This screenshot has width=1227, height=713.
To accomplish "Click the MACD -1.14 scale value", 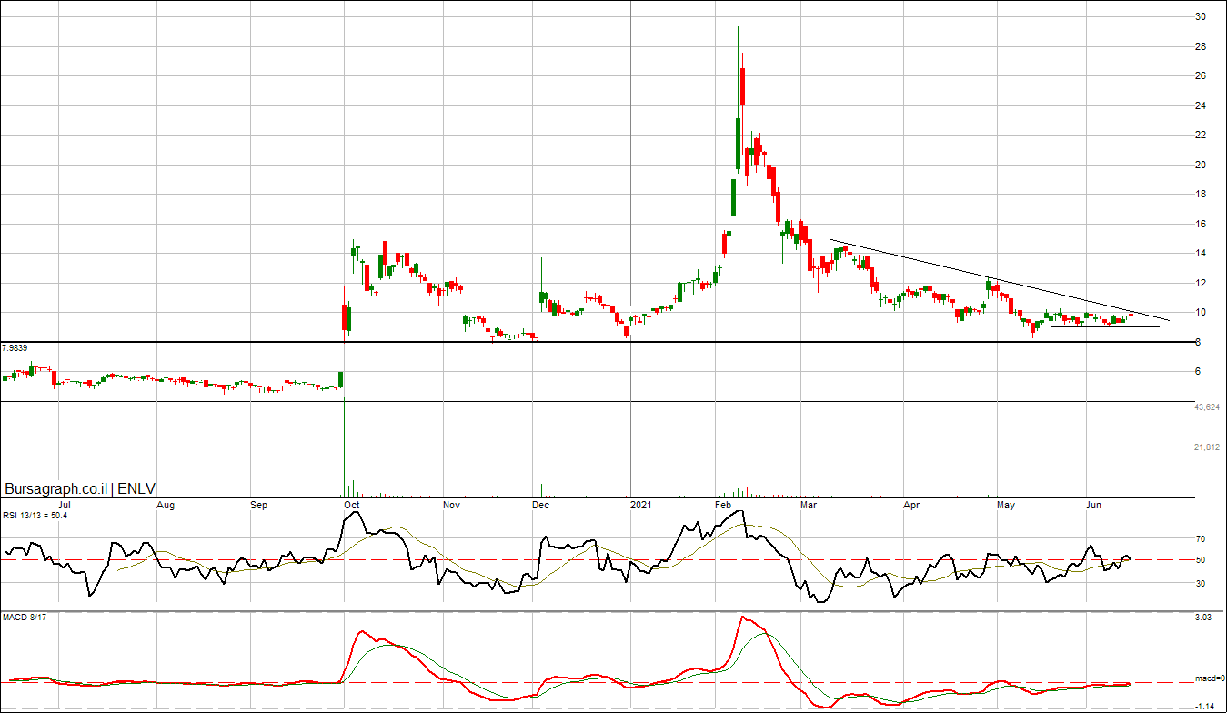I will [1204, 706].
